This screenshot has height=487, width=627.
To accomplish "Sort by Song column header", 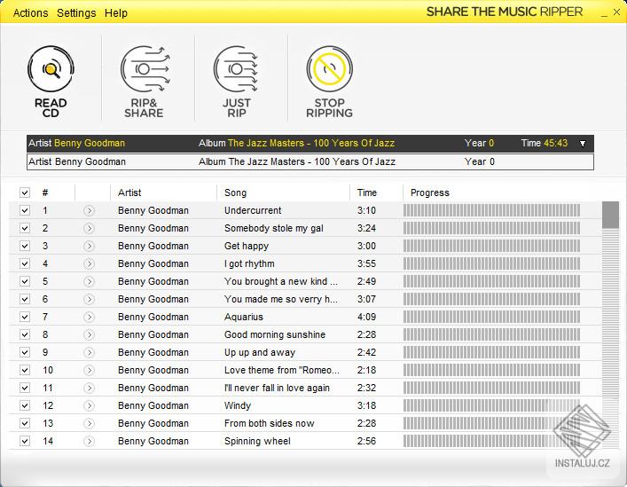I will pyautogui.click(x=236, y=192).
